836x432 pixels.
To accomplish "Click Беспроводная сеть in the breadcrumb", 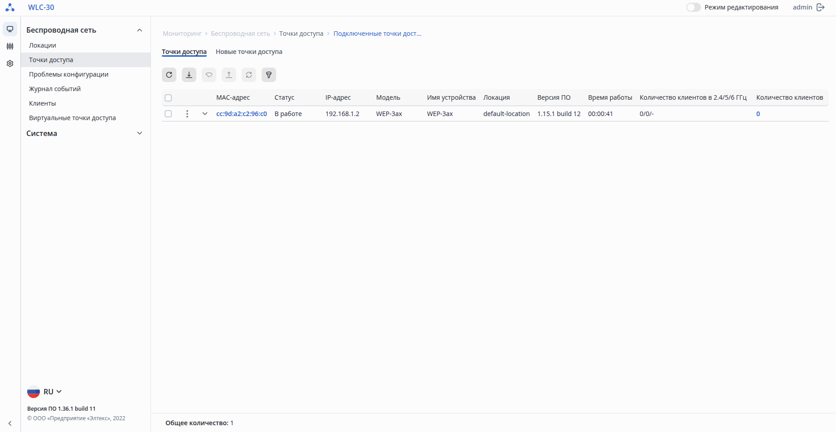I will click(240, 34).
